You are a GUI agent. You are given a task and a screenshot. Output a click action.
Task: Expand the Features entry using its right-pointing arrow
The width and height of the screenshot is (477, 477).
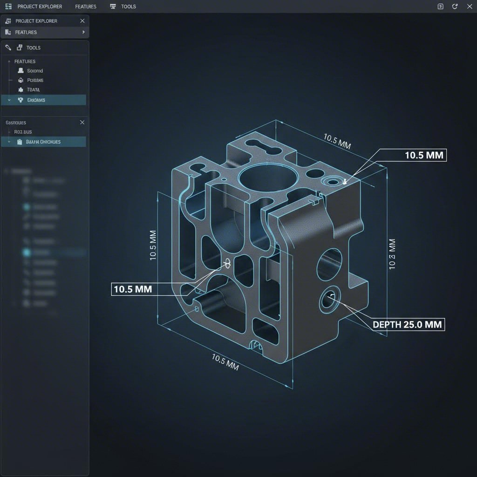[82, 32]
